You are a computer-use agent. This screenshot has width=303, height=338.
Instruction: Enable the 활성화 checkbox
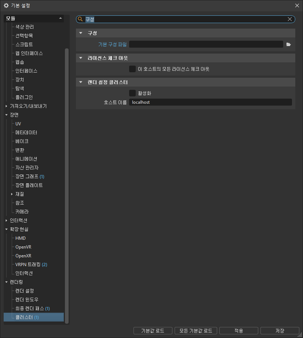(x=132, y=93)
